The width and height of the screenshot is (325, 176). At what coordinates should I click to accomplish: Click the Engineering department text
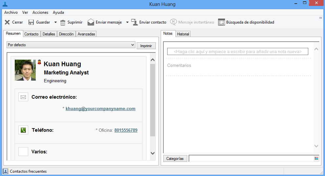(55, 81)
